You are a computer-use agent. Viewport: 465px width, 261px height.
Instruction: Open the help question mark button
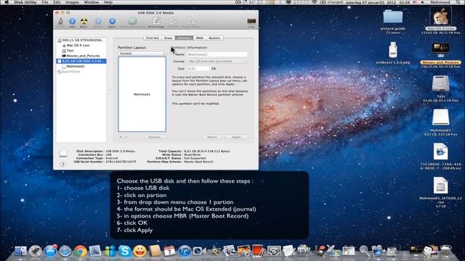click(x=62, y=165)
